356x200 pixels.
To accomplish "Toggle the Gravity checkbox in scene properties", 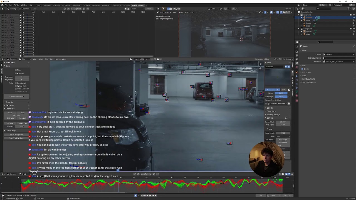I will 302,69.
